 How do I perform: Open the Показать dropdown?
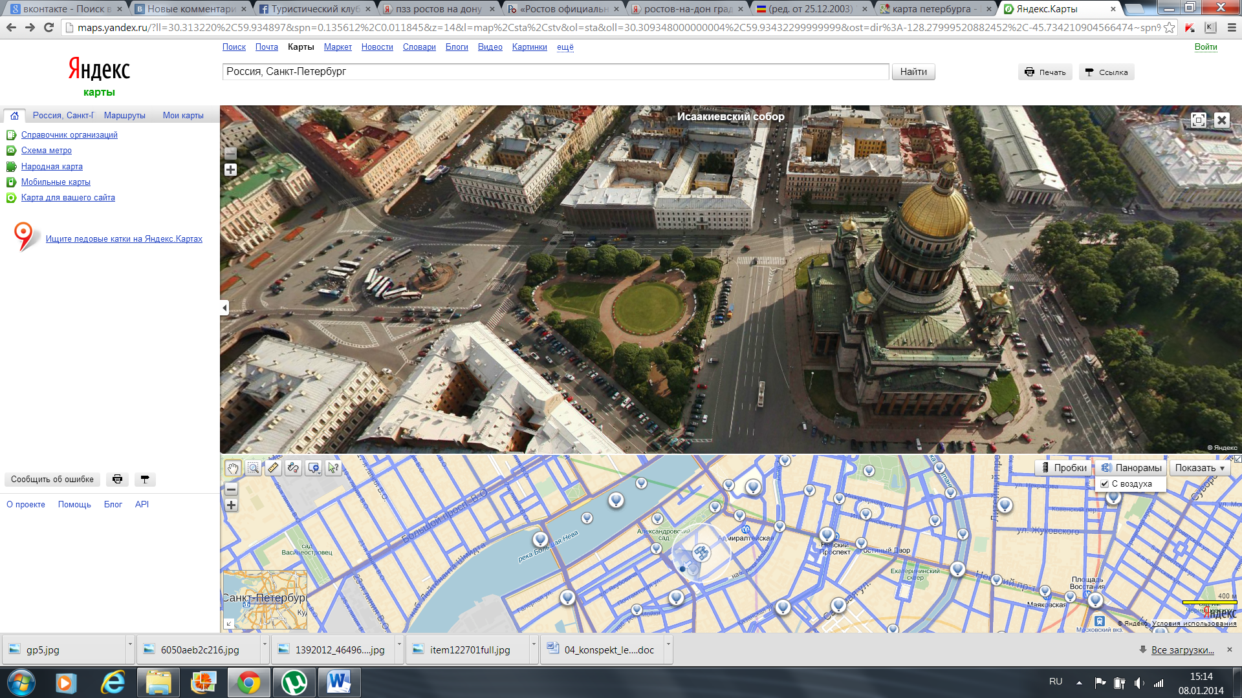pyautogui.click(x=1199, y=468)
